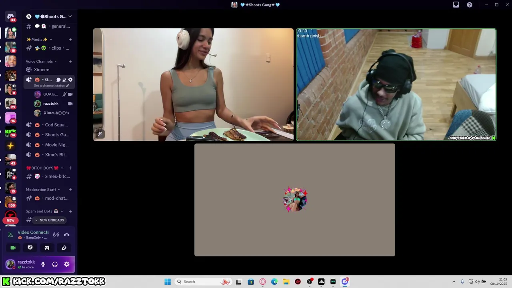Focus the avatar-only participant tile
The image size is (512, 288).
click(295, 200)
